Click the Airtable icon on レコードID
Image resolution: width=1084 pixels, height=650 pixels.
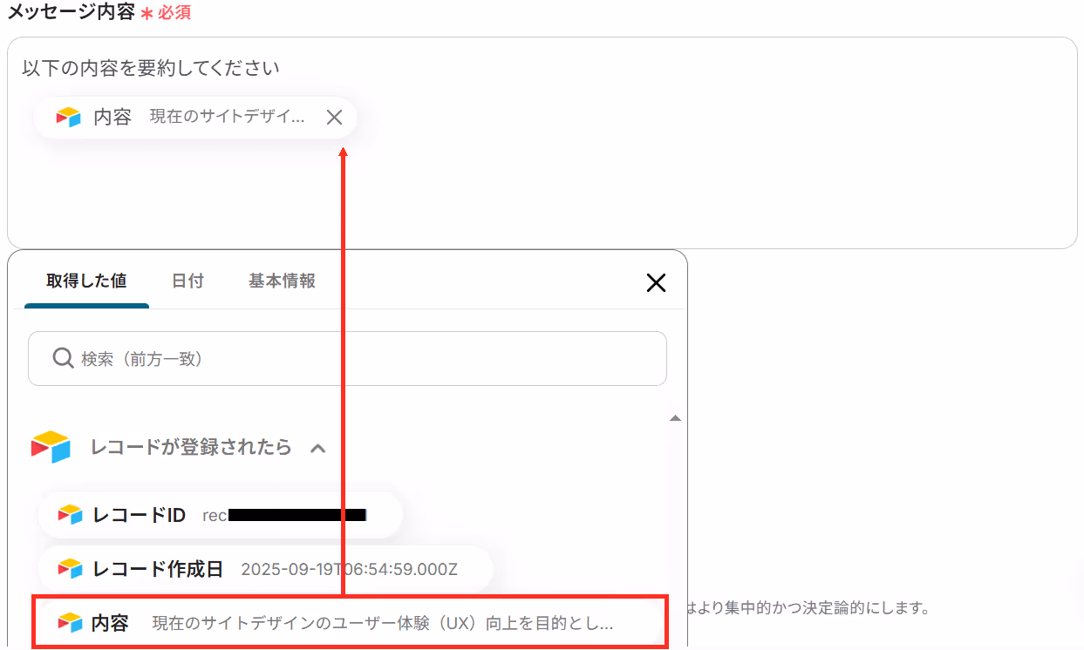click(x=70, y=515)
